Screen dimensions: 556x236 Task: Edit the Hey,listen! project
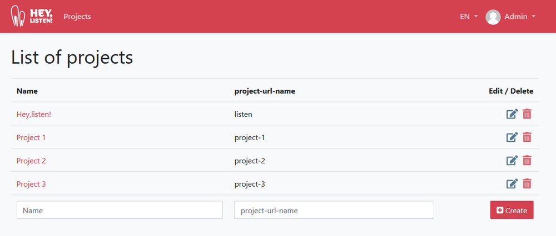click(512, 114)
